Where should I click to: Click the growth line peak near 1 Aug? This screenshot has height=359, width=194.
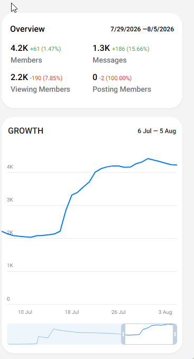click(148, 159)
